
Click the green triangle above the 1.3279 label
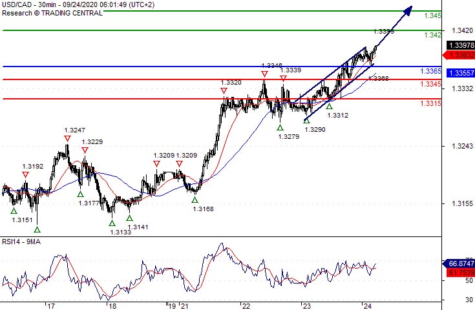click(x=280, y=127)
